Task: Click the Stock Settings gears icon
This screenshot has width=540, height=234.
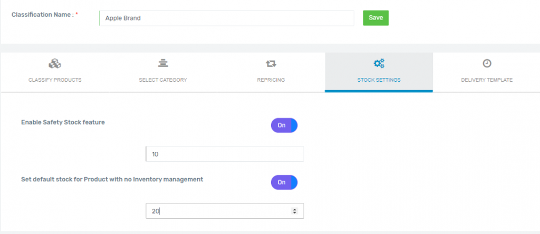Action: (x=379, y=63)
